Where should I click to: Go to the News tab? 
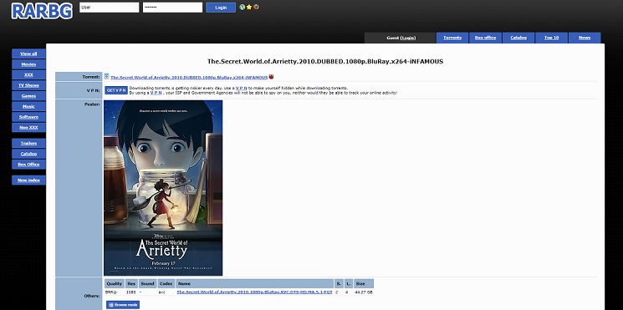(x=585, y=38)
